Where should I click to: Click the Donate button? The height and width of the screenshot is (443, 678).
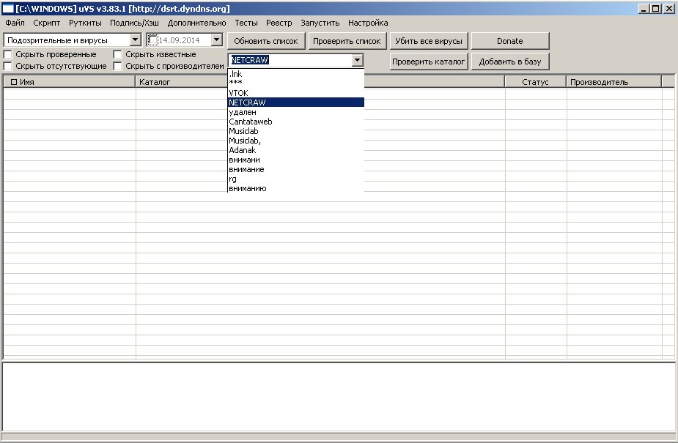coord(510,41)
